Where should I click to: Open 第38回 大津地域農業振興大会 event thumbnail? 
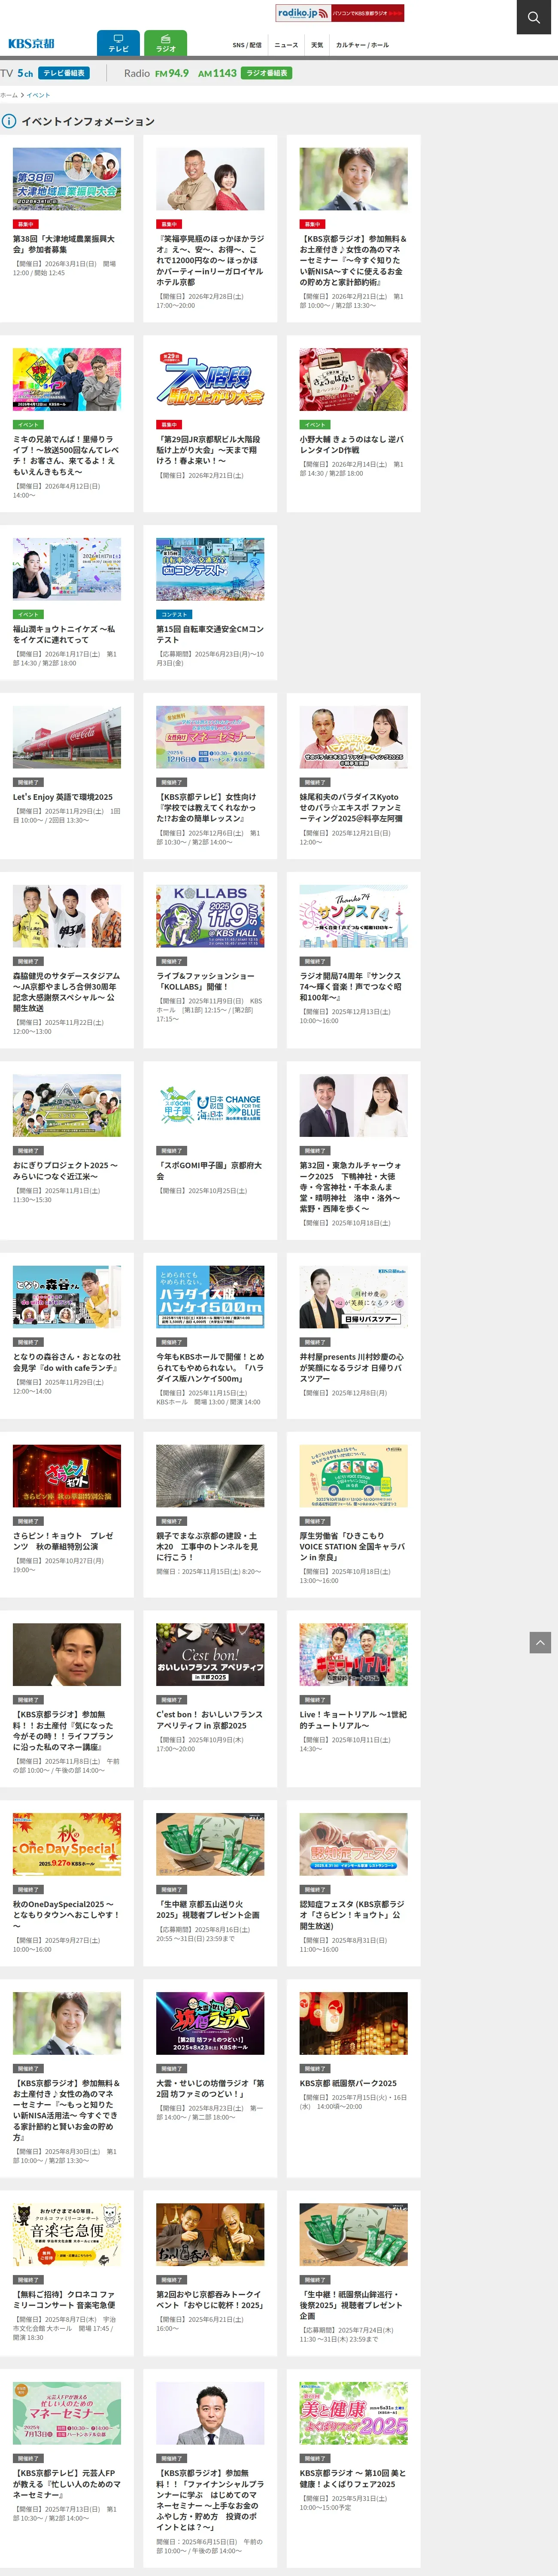point(67,179)
